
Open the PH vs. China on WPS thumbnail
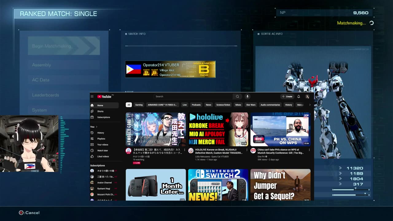coord(280,129)
